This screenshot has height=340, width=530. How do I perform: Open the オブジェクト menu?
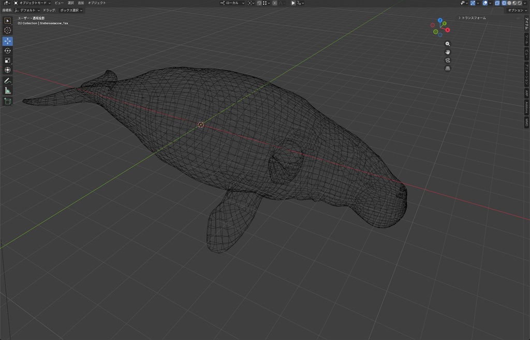pyautogui.click(x=97, y=3)
